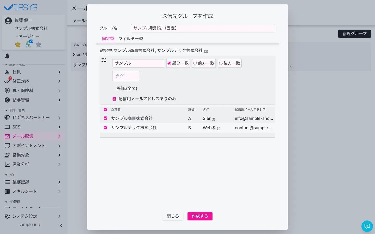Click the アポイントメント chat icon

pos(7,146)
